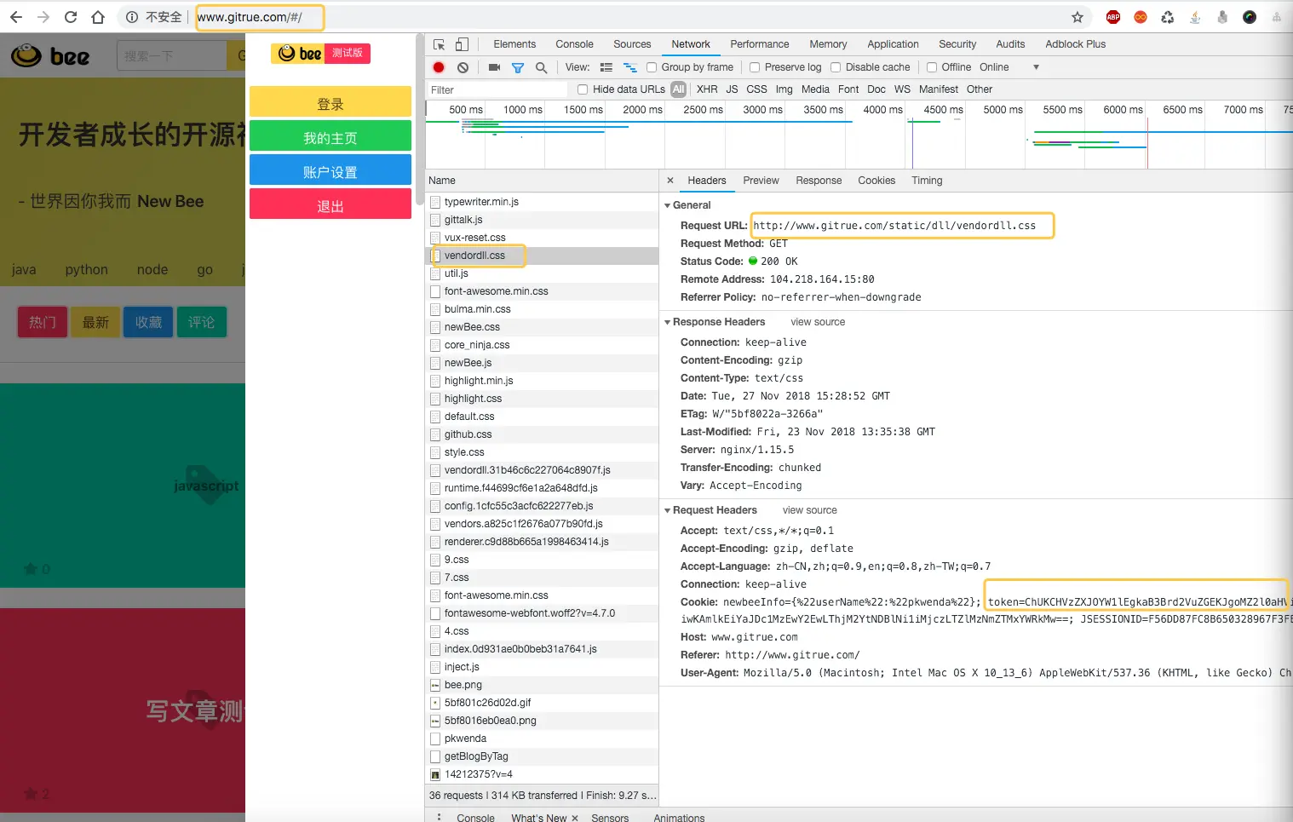Open Timing tab of request

point(927,181)
